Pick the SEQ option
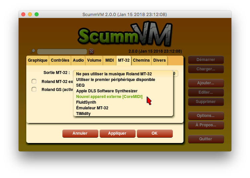250x178 pixels. [123, 85]
